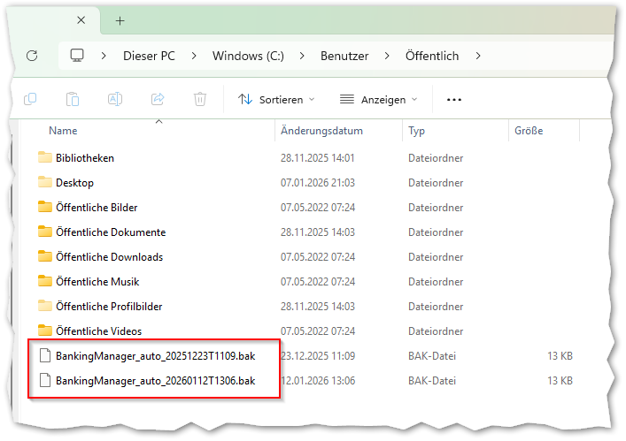The height and width of the screenshot is (441, 626).
Task: Click the Refresh icon in address bar
Action: pos(32,56)
